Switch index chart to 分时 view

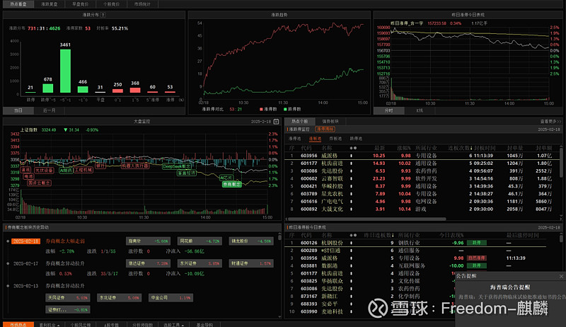388,110
